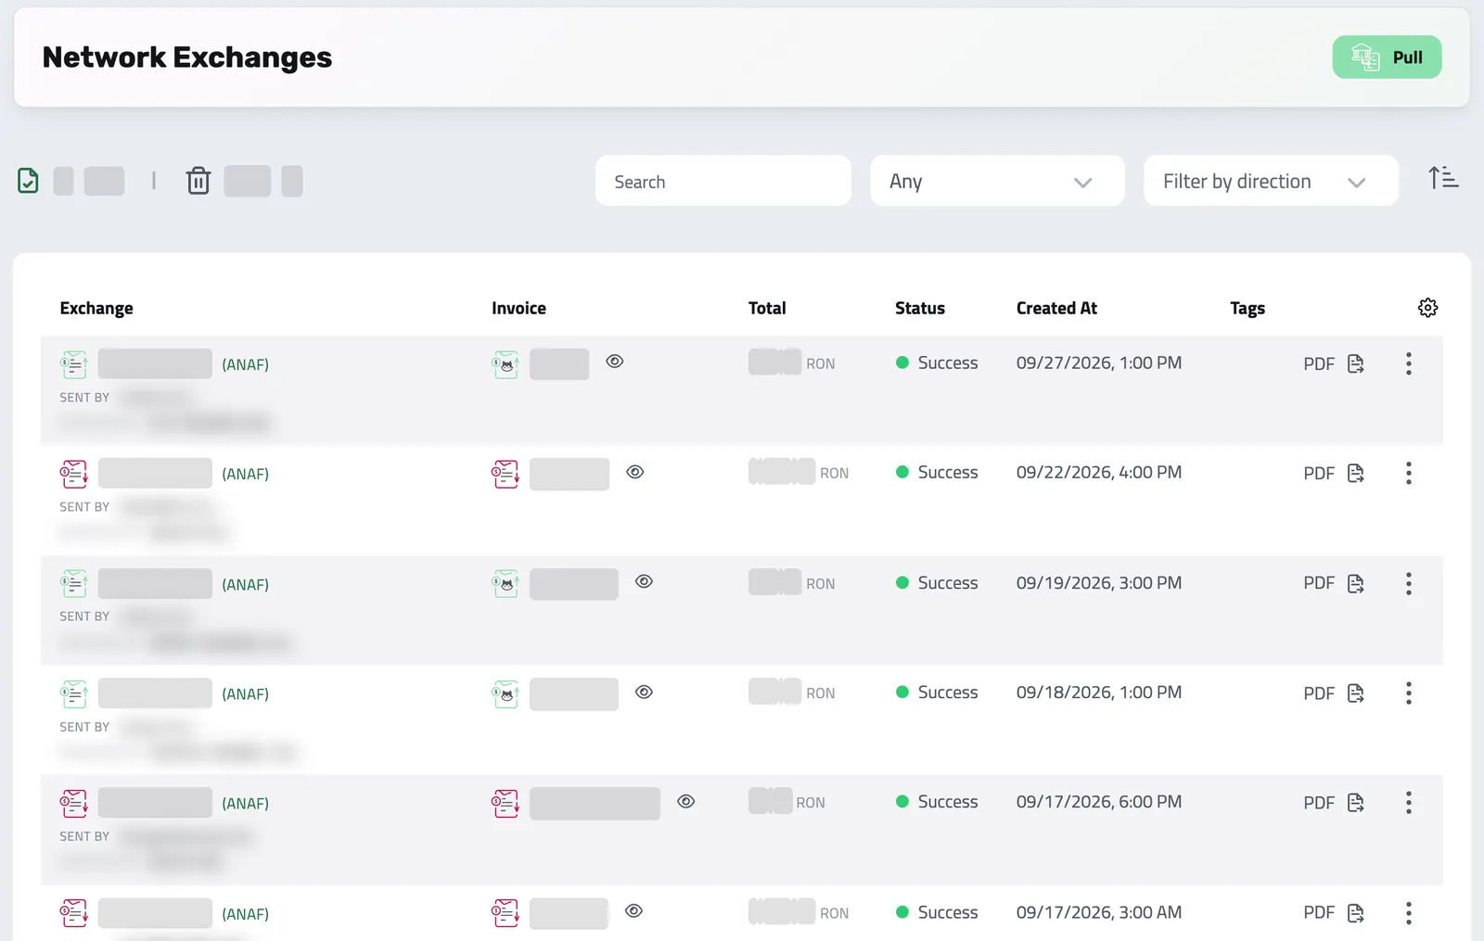Download PDF for 09/19/2026 3:00 PM exchange
The image size is (1484, 941).
[x=1334, y=583]
